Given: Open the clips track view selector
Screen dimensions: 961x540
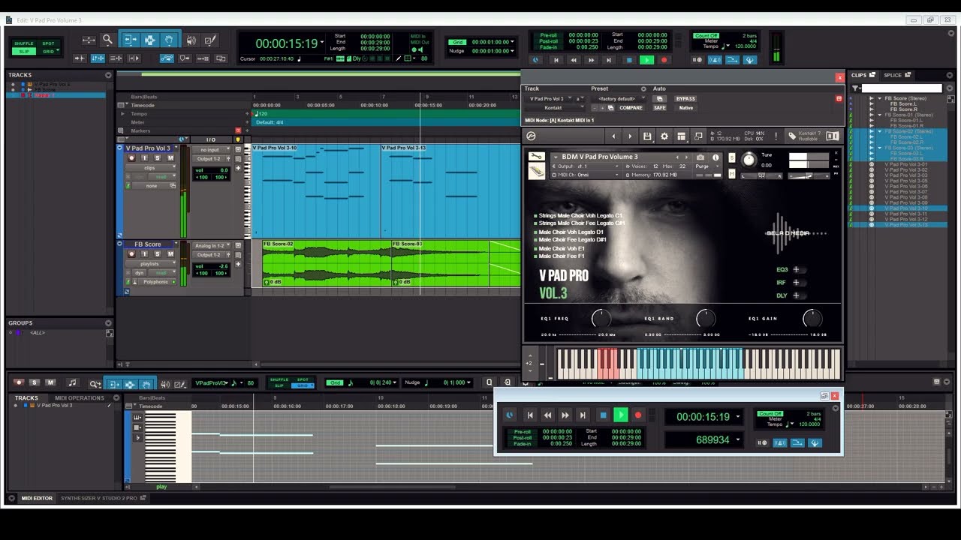Looking at the screenshot, I should (x=151, y=168).
